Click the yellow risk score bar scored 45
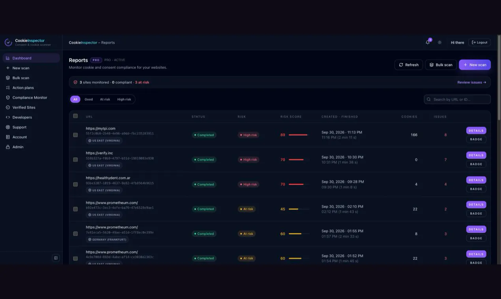Image resolution: width=501 pixels, height=299 pixels. point(299,209)
